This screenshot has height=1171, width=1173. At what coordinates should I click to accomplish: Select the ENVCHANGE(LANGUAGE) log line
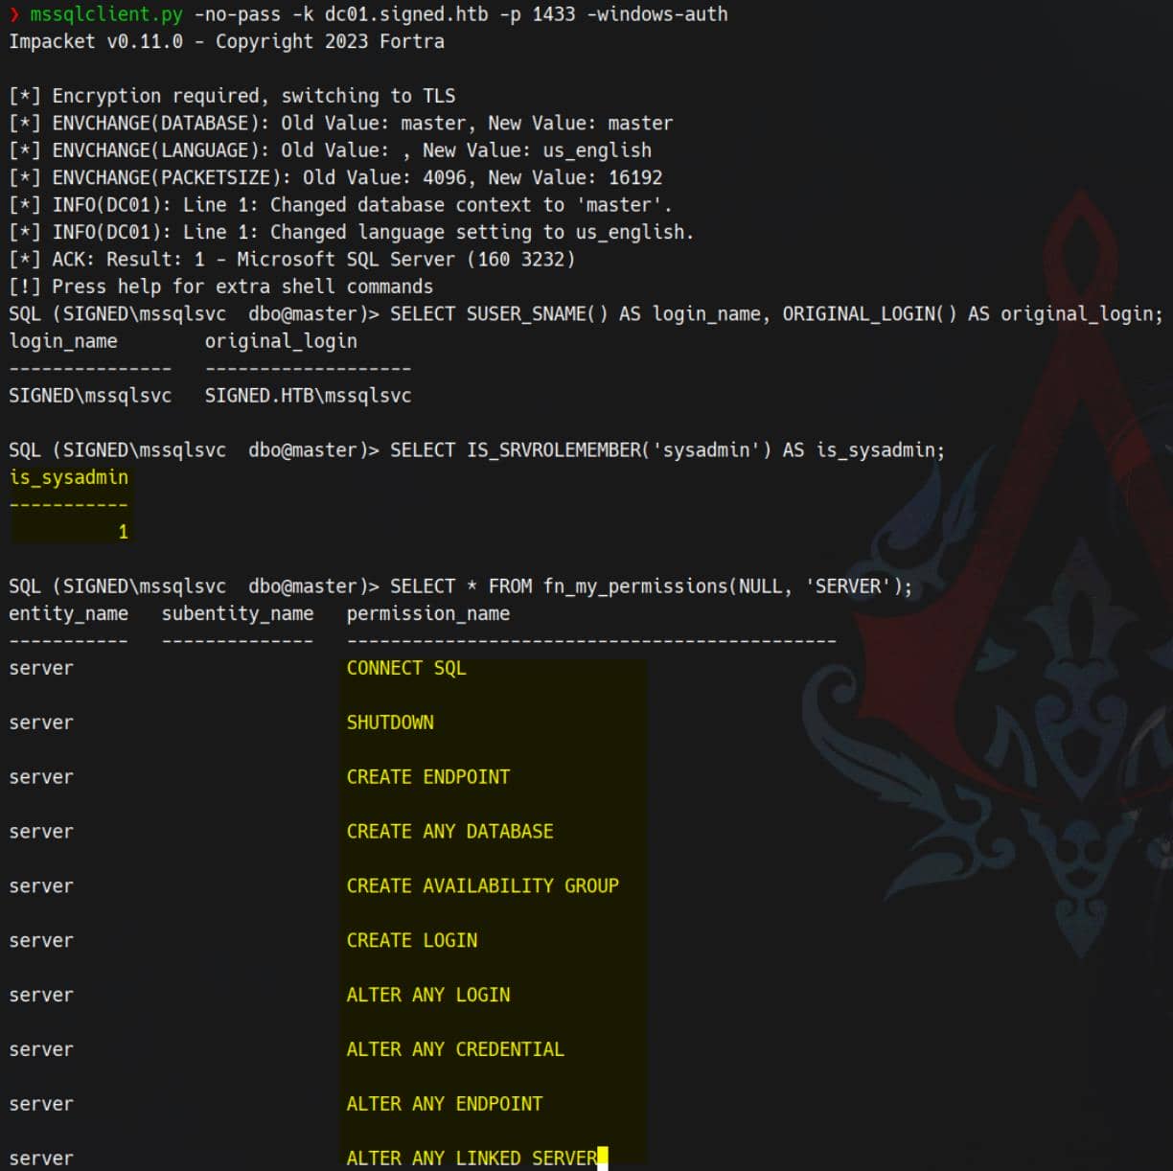(x=330, y=150)
